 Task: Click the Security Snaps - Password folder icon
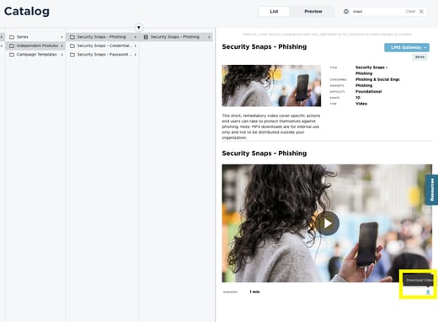pos(72,55)
